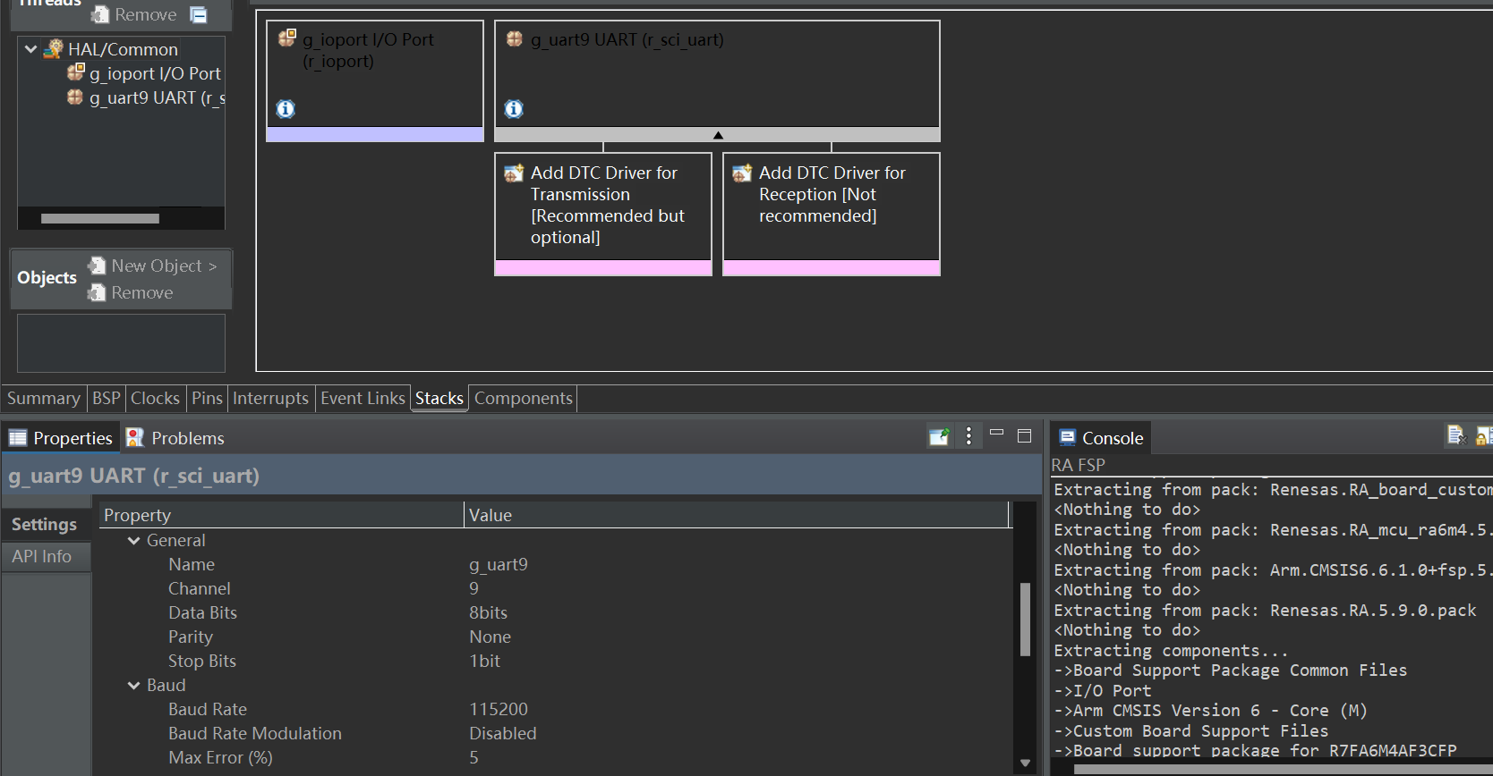The image size is (1493, 776).
Task: Click the Parity value None
Action: [x=491, y=637]
